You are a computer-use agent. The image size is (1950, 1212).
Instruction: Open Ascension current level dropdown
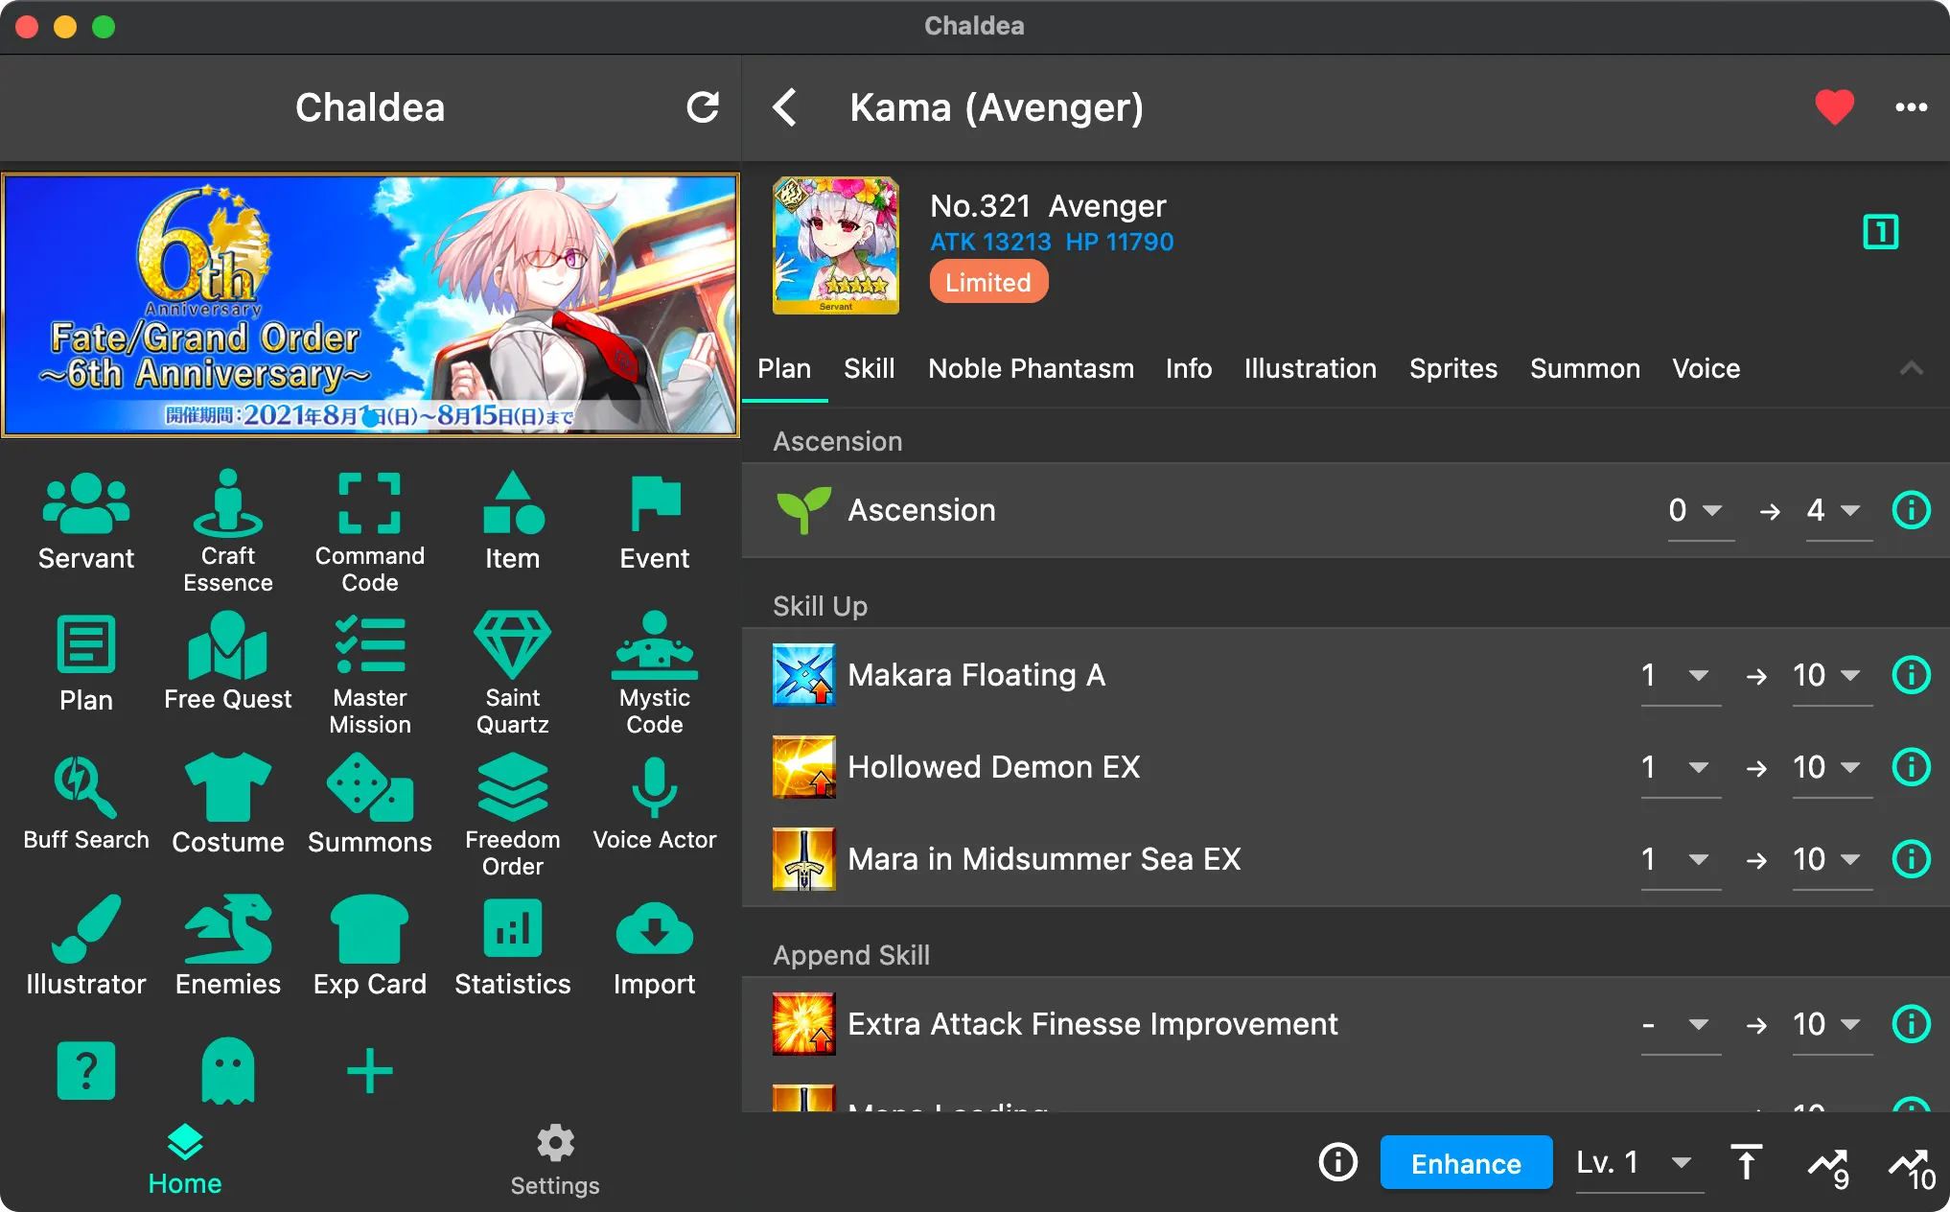click(1699, 510)
